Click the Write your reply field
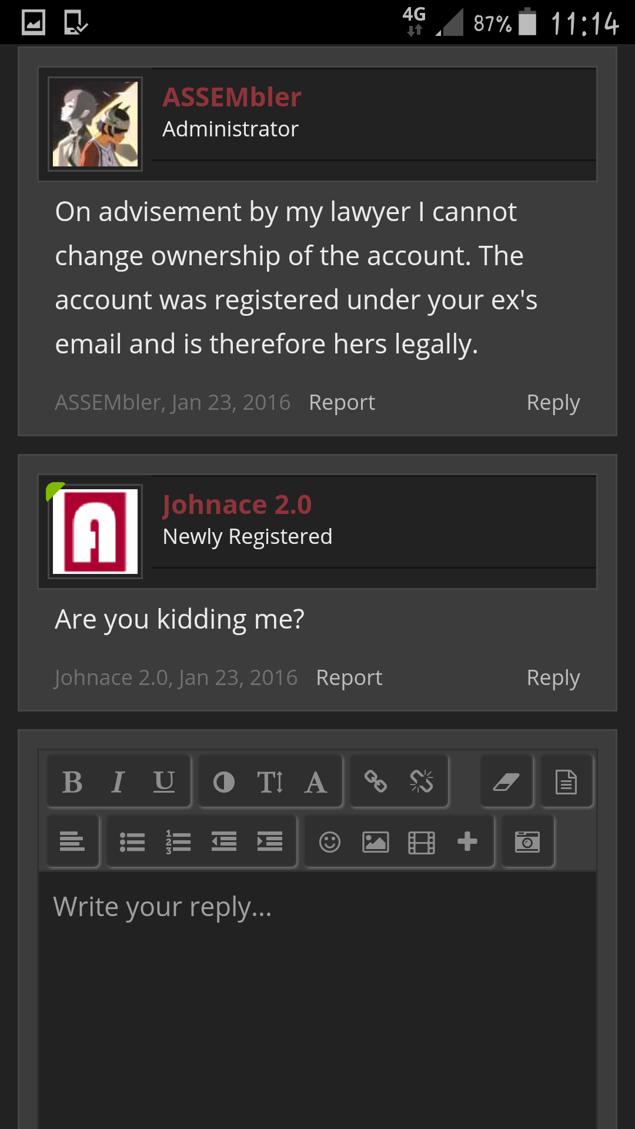This screenshot has width=635, height=1129. pyautogui.click(x=317, y=1000)
